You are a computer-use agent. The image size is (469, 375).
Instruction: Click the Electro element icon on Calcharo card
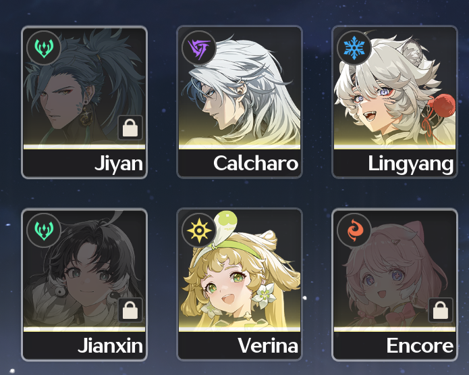pyautogui.click(x=199, y=48)
